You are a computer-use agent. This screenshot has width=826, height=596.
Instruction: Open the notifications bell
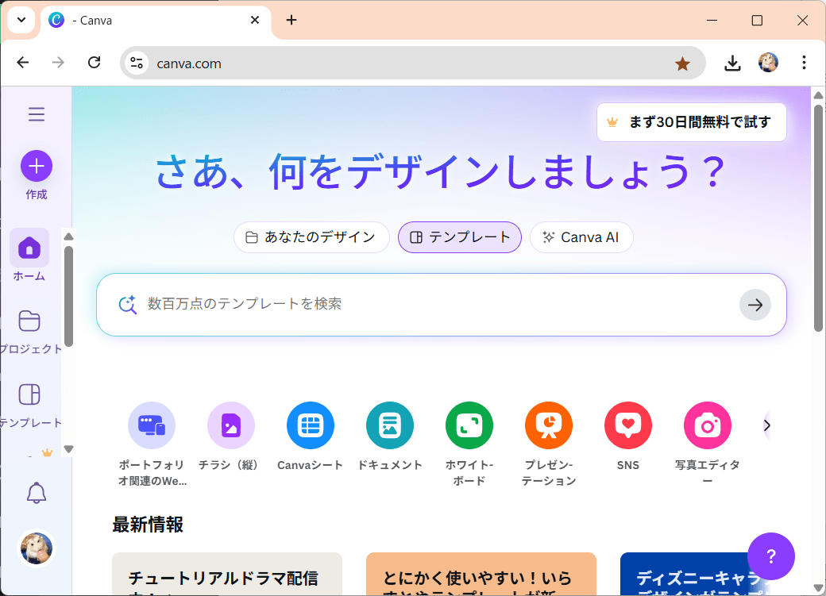[x=37, y=493]
